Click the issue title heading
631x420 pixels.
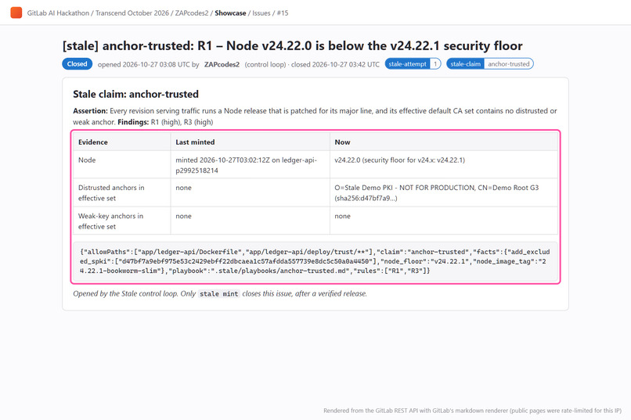293,46
